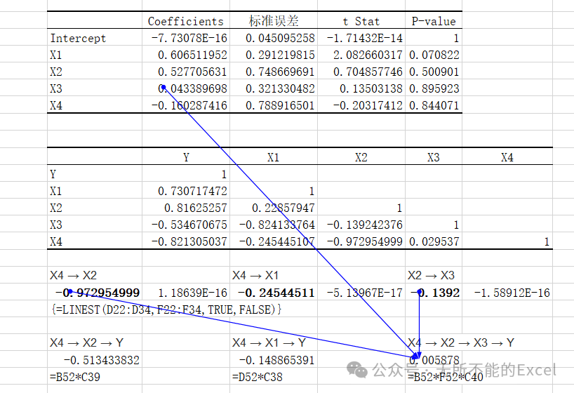Select P-value 0.500901
The width and height of the screenshot is (574, 393).
pyautogui.click(x=434, y=72)
